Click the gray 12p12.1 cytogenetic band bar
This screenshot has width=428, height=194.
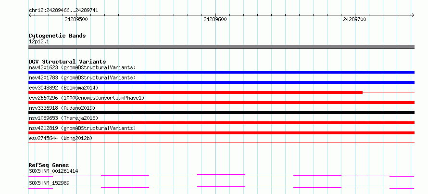[x=221, y=47]
